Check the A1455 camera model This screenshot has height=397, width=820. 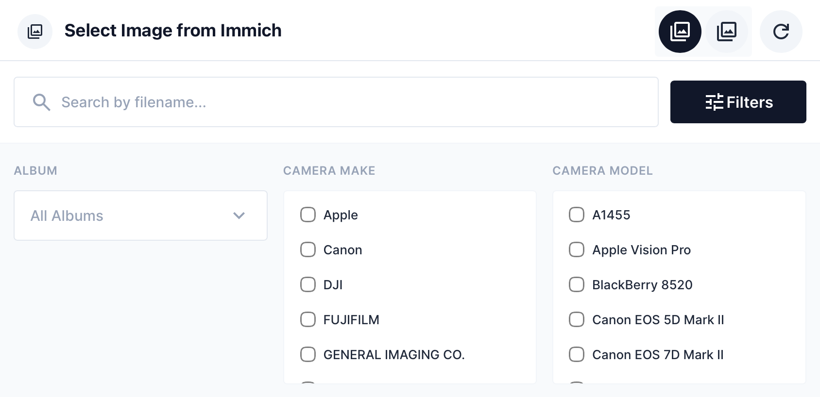point(576,215)
